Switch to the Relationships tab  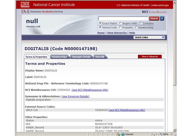click(x=59, y=57)
